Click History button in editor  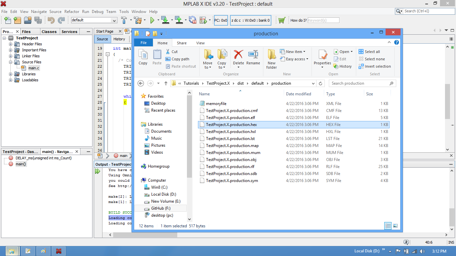pyautogui.click(x=119, y=39)
